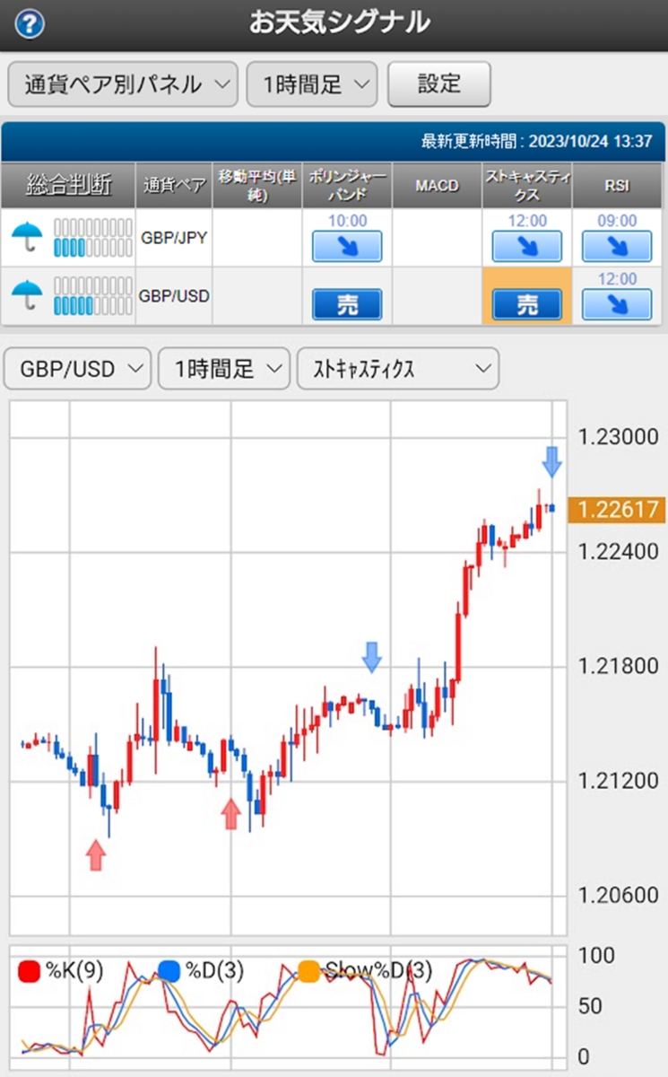Click the RSI column header
Viewport: 668px width, 1077px height.
click(x=617, y=185)
